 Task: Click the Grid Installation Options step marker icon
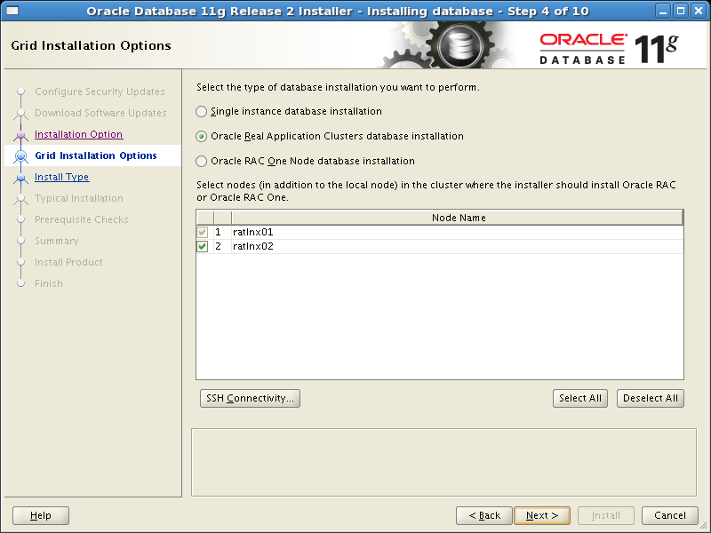[x=20, y=156]
